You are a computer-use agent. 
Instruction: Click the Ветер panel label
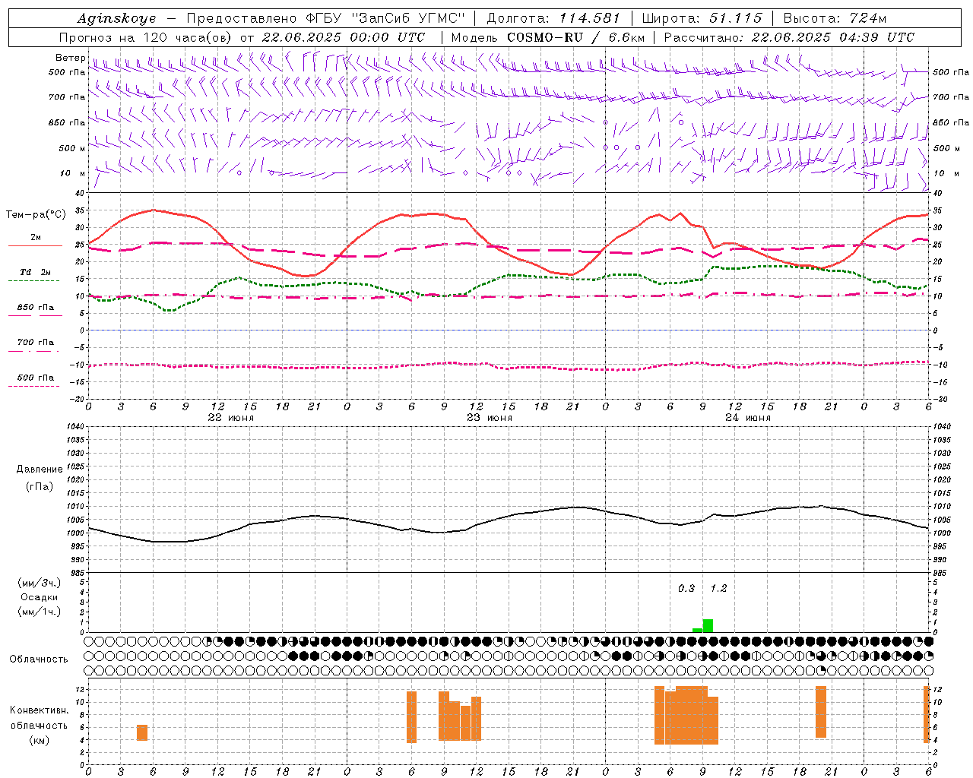pos(70,58)
